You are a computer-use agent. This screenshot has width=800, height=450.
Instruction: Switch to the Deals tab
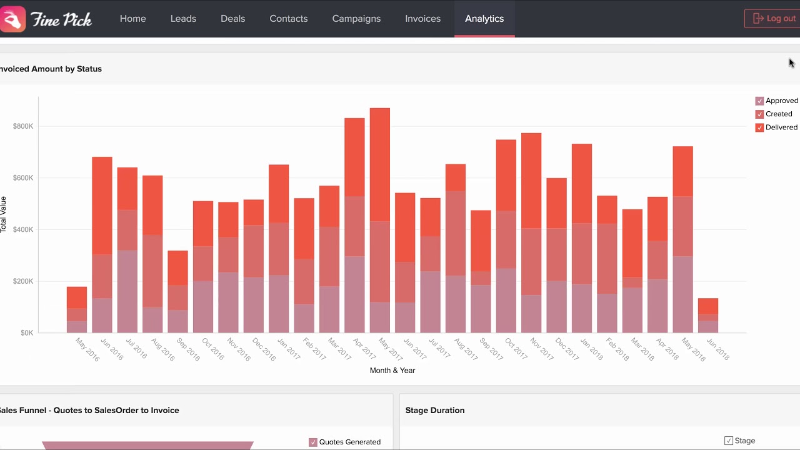tap(232, 19)
